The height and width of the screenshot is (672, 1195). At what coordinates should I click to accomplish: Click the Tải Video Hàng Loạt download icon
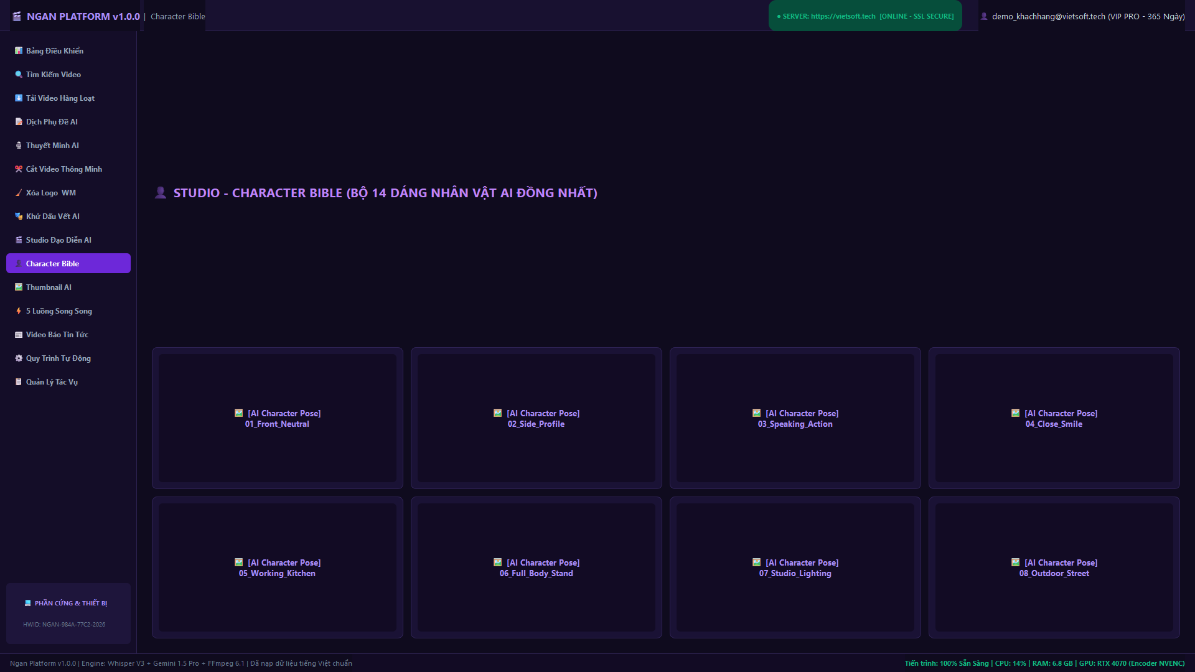[x=19, y=98]
